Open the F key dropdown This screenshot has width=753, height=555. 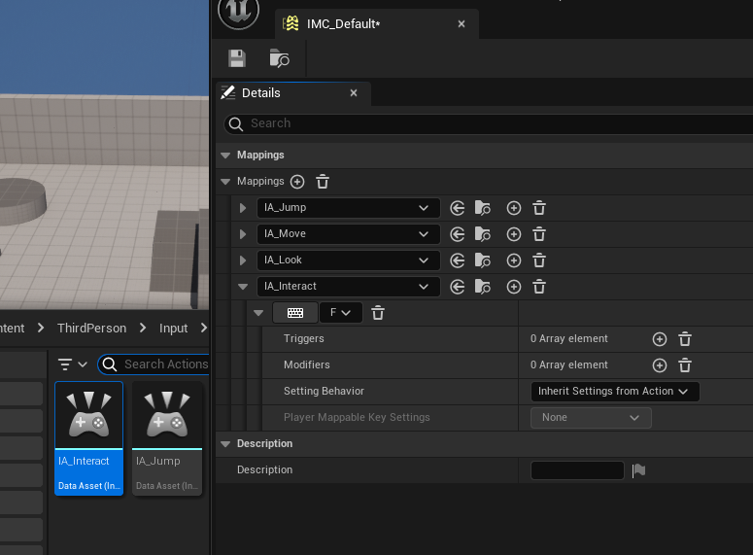tap(340, 313)
